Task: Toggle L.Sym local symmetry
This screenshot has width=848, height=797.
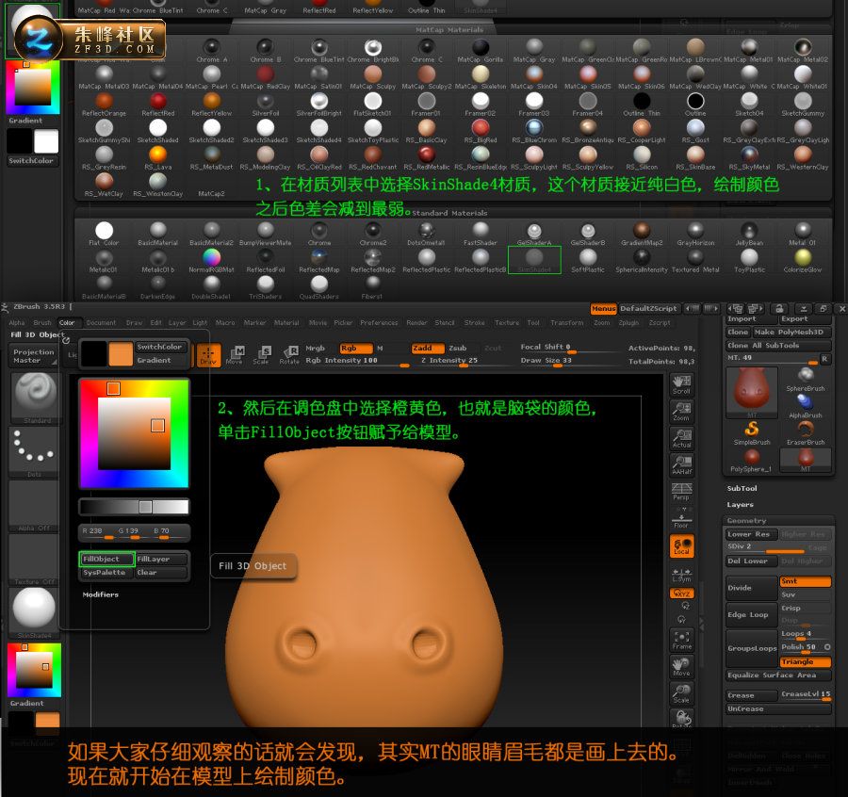Action: pos(681,575)
